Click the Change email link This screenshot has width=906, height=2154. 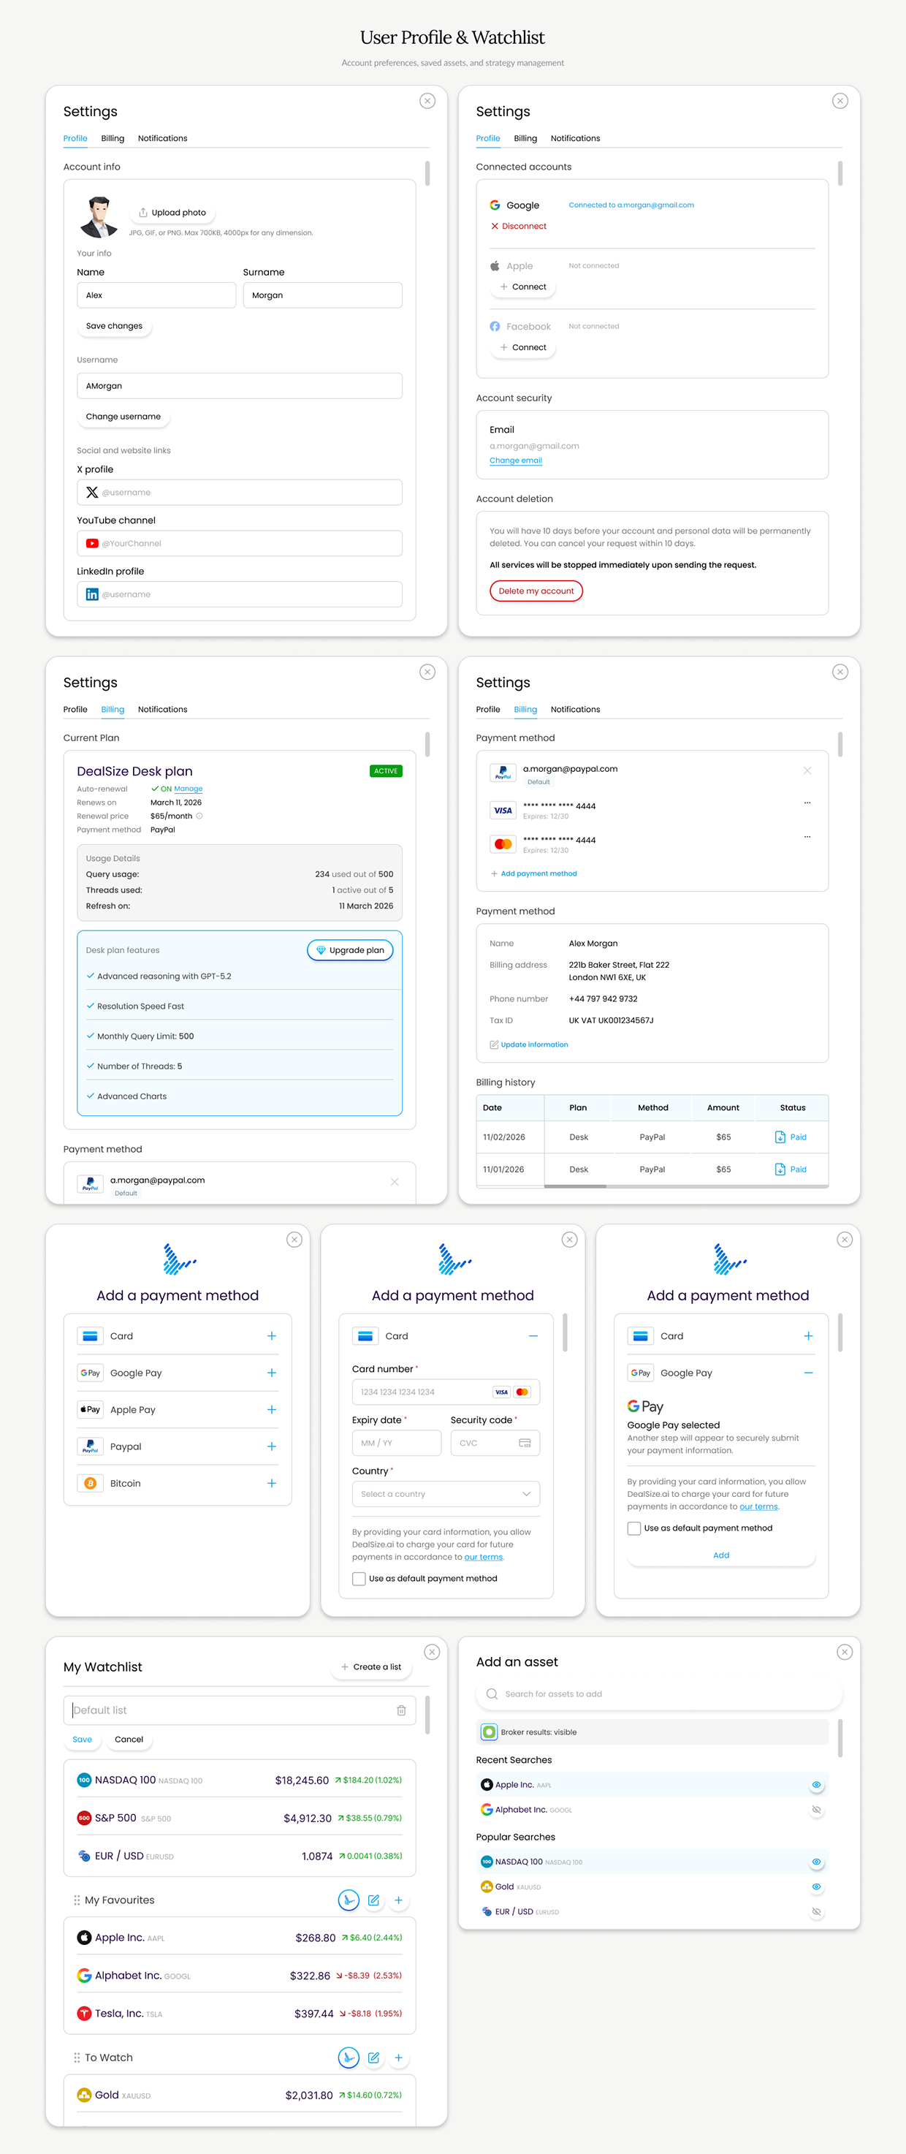(x=516, y=460)
